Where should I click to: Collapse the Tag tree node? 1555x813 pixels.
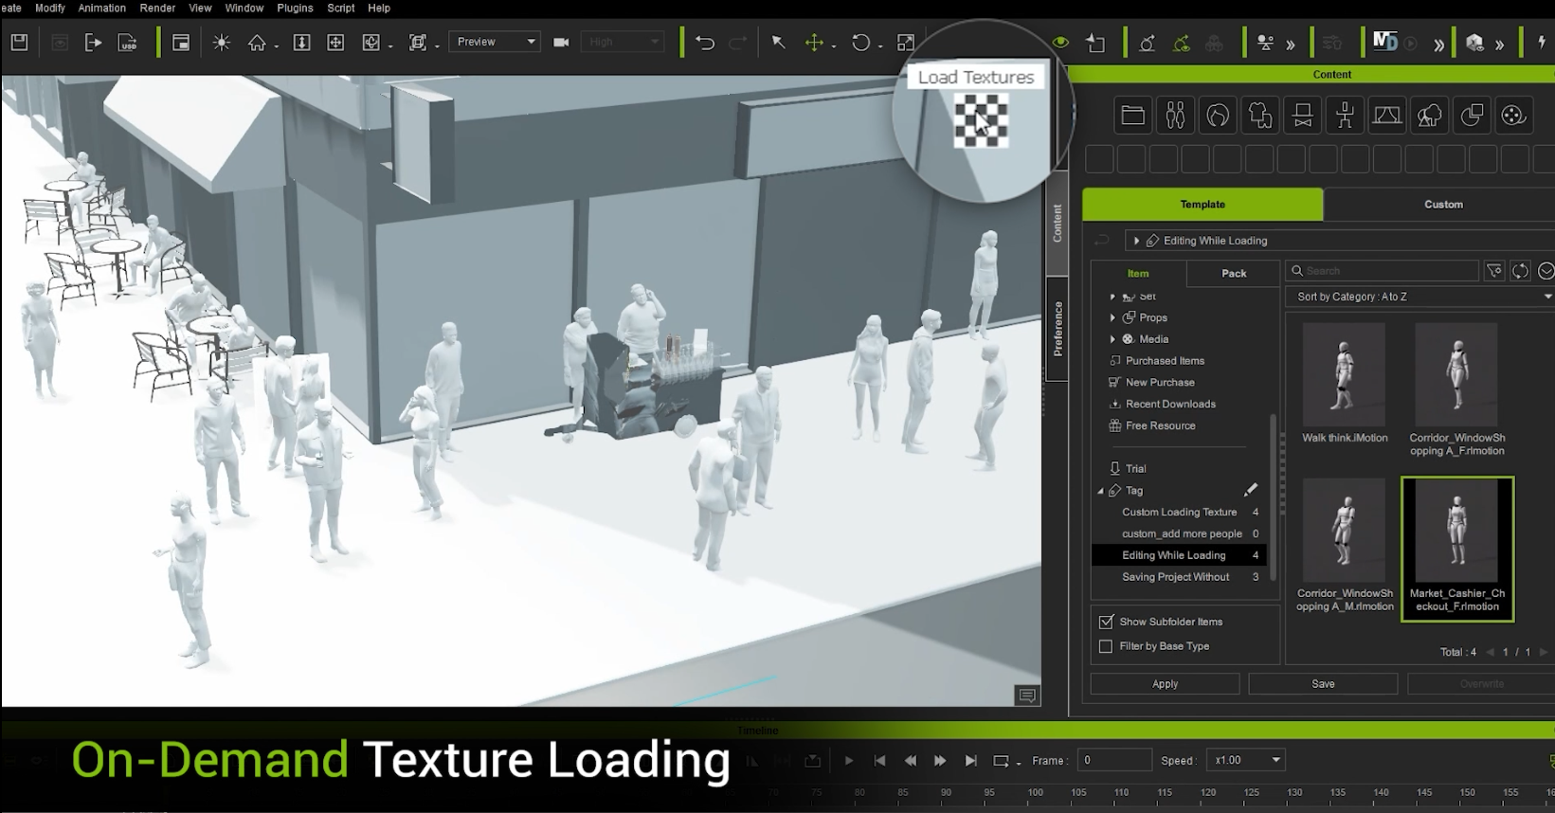(1101, 491)
